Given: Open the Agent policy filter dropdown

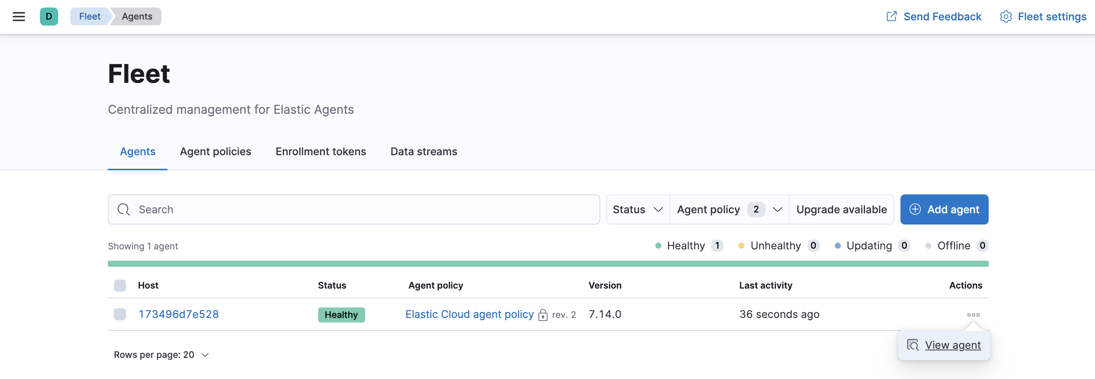Looking at the screenshot, I should [729, 209].
